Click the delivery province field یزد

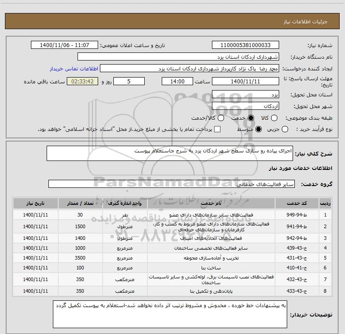(246, 95)
